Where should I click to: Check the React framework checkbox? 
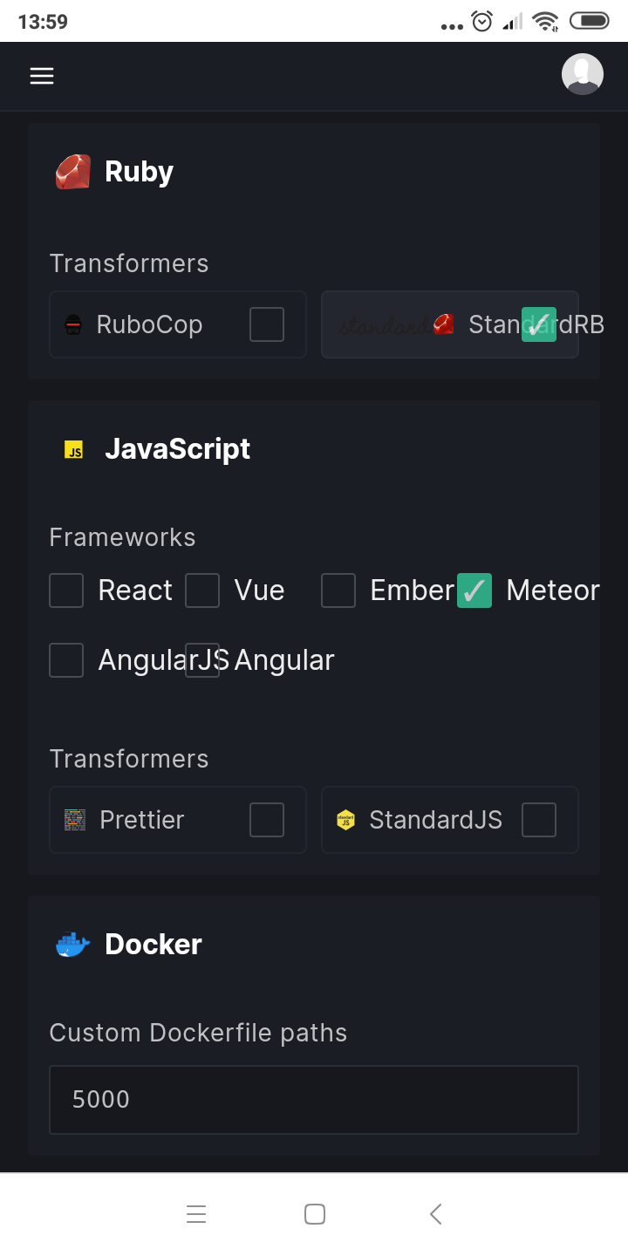[66, 590]
